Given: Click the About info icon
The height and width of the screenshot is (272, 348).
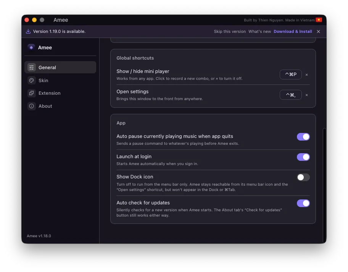Looking at the screenshot, I should (x=32, y=106).
